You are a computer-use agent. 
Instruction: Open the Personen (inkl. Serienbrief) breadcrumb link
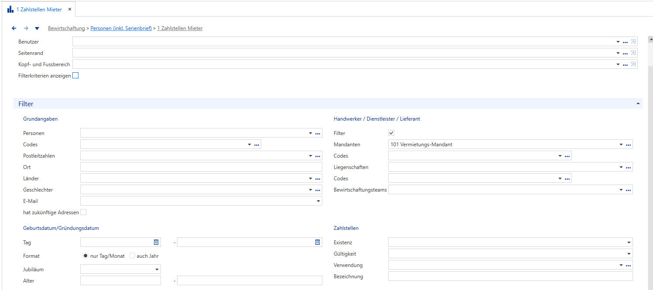121,28
